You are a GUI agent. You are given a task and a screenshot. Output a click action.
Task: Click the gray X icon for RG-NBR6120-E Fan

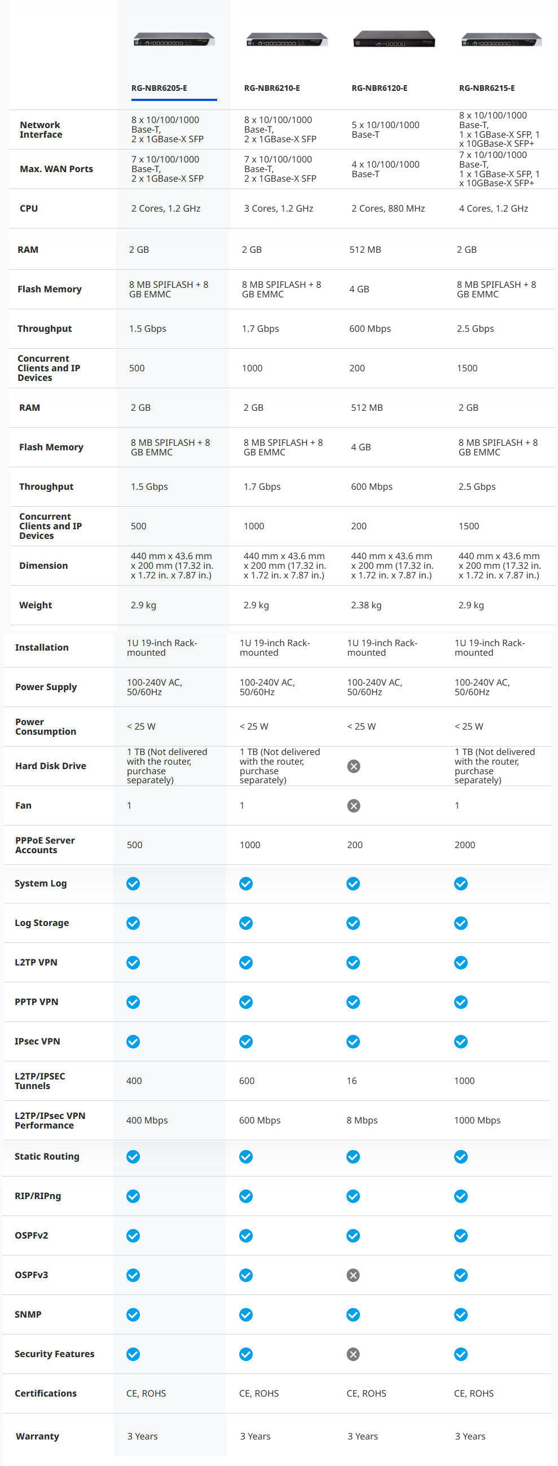[354, 805]
